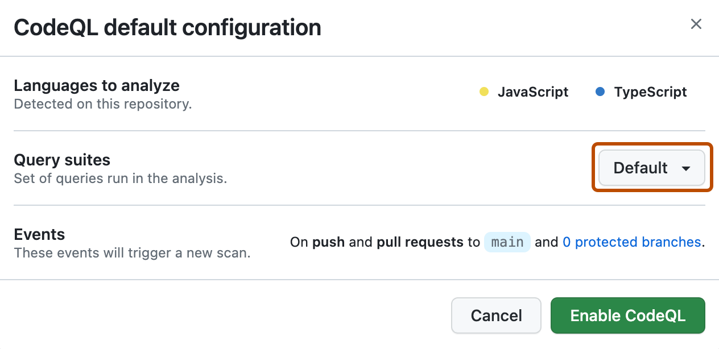Click the CodeQL default configuration title

coord(167,27)
